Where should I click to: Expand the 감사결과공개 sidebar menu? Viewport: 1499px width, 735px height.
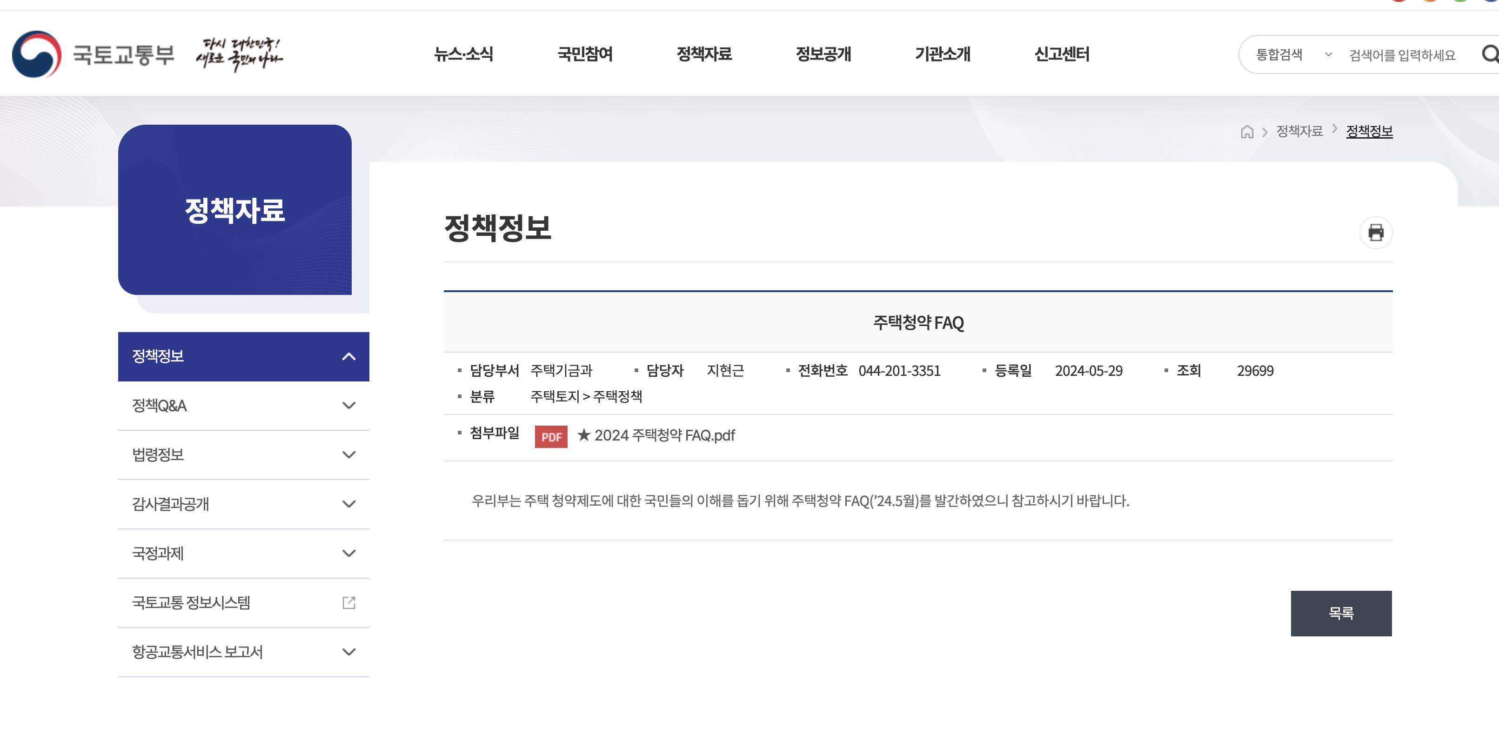pos(348,503)
